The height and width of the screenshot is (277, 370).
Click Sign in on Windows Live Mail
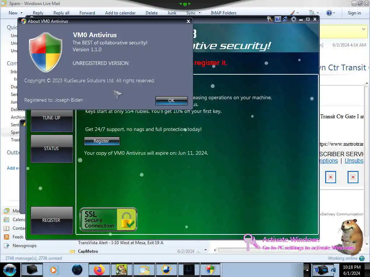pos(354,13)
